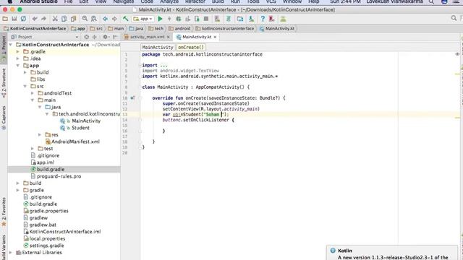The image size is (463, 260).
Task: Click the Debug app bug icon
Action: (179, 19)
